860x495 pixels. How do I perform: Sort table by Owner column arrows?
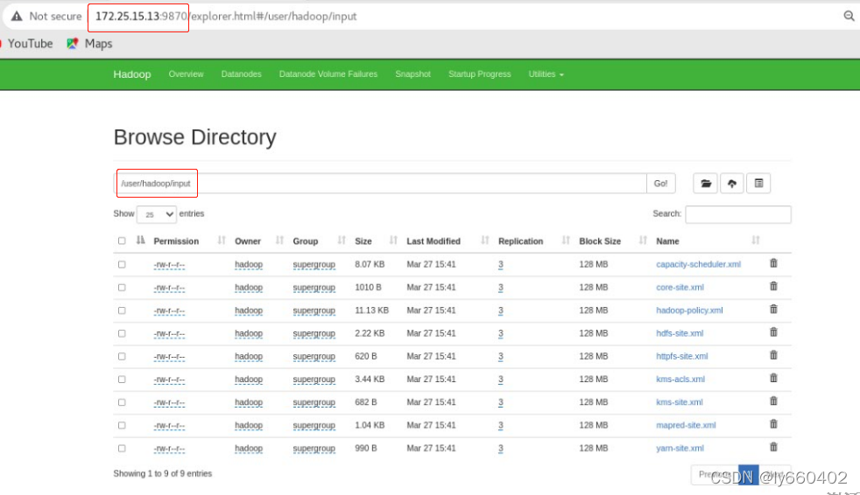click(279, 241)
